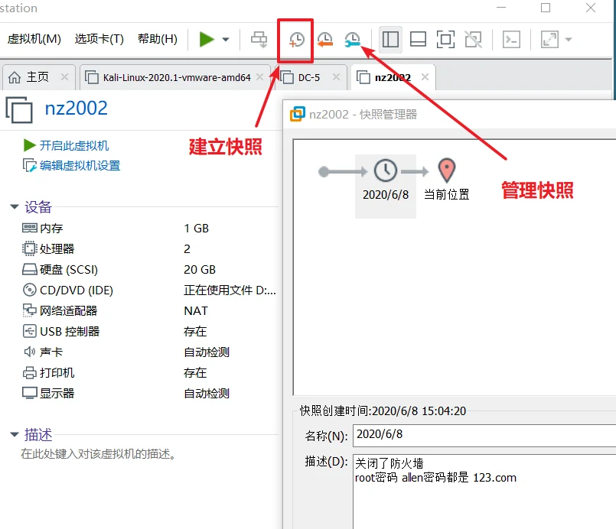
Task: Click the 1 GB memory value
Action: pos(196,229)
